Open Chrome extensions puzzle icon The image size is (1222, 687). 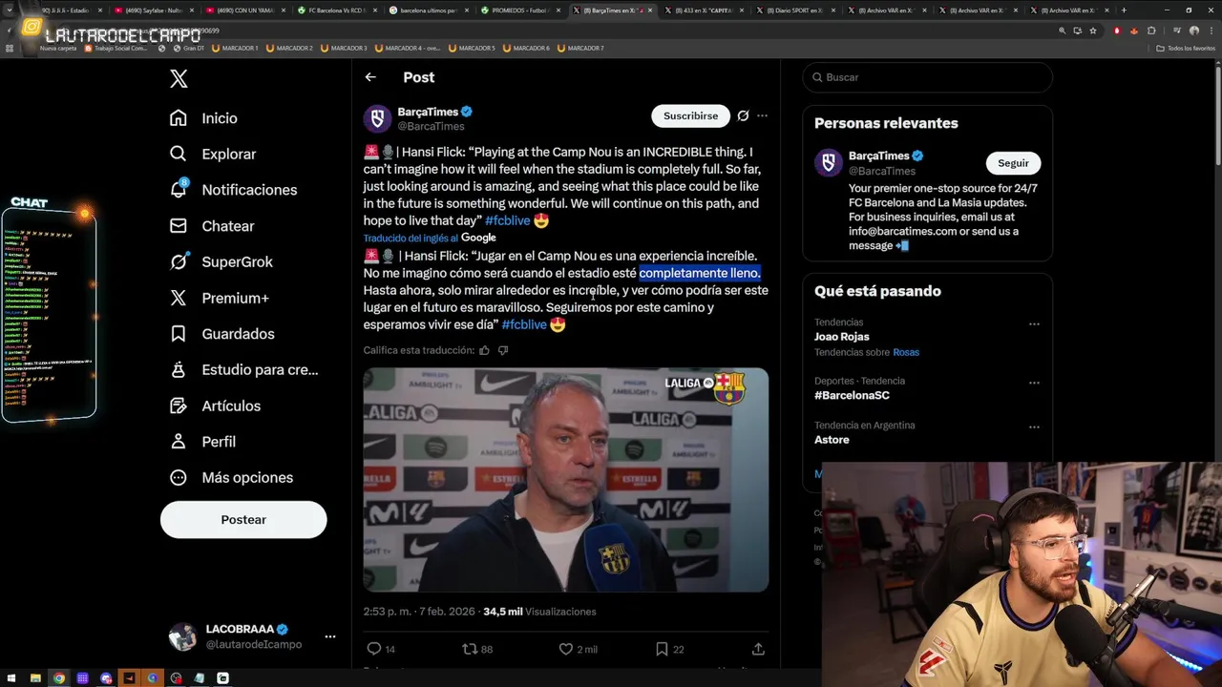(x=1151, y=31)
